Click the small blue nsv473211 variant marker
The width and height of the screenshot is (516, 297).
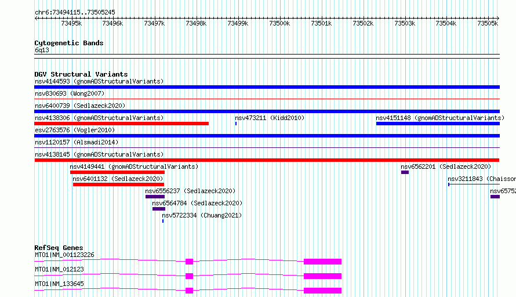[236, 124]
